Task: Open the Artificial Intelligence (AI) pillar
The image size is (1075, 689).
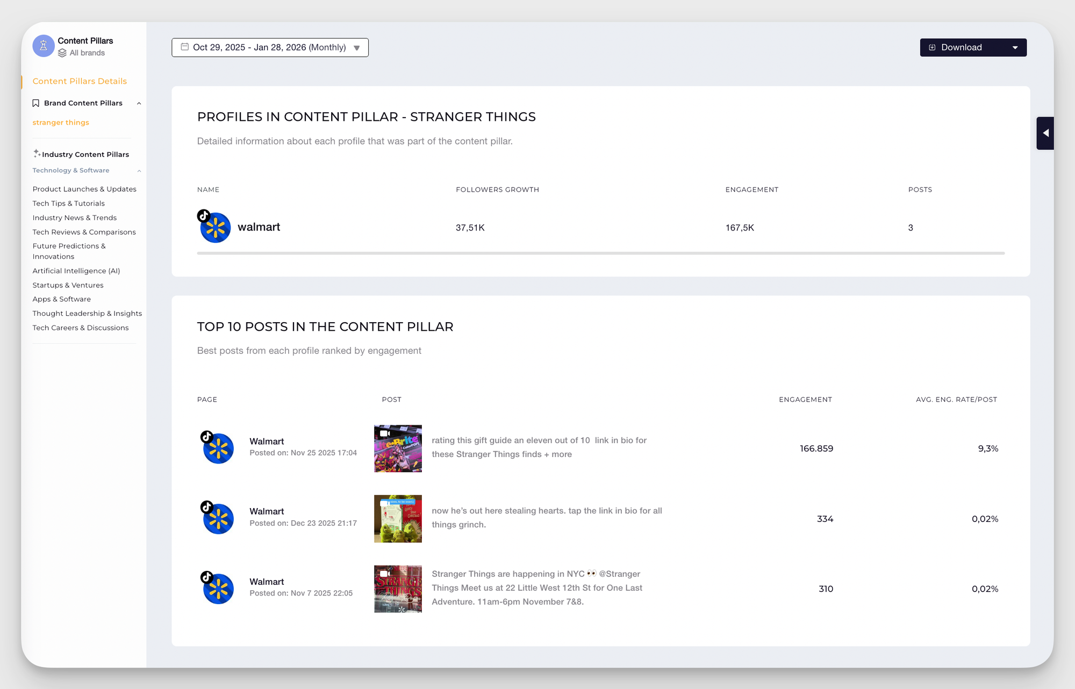Action: (x=76, y=271)
